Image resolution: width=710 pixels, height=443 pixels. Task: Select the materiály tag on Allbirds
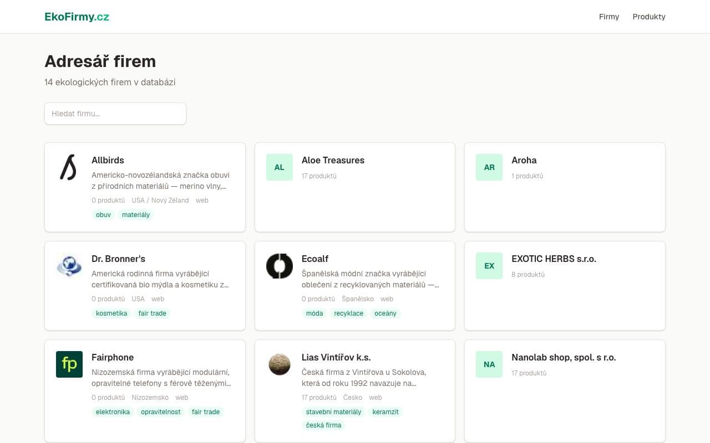tap(136, 215)
